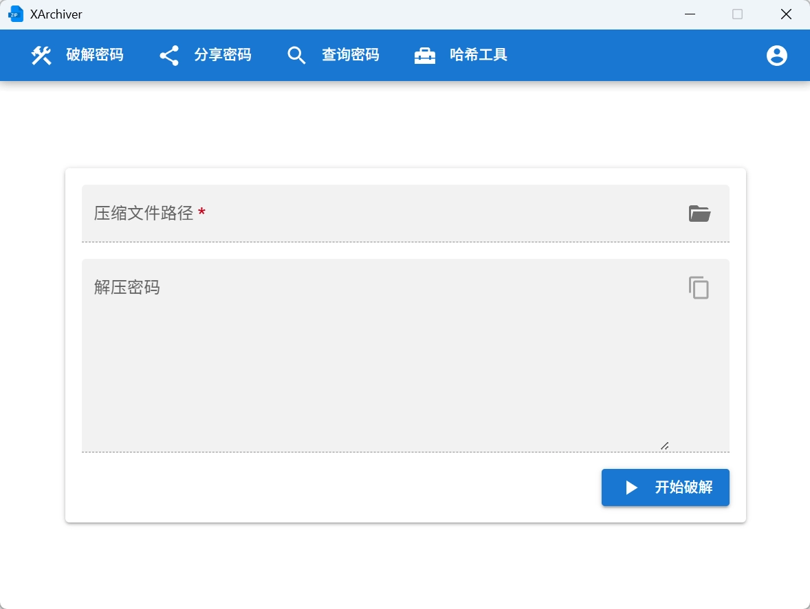Select 破解密码 in the navigation bar
Image resolution: width=810 pixels, height=609 pixels.
point(95,55)
